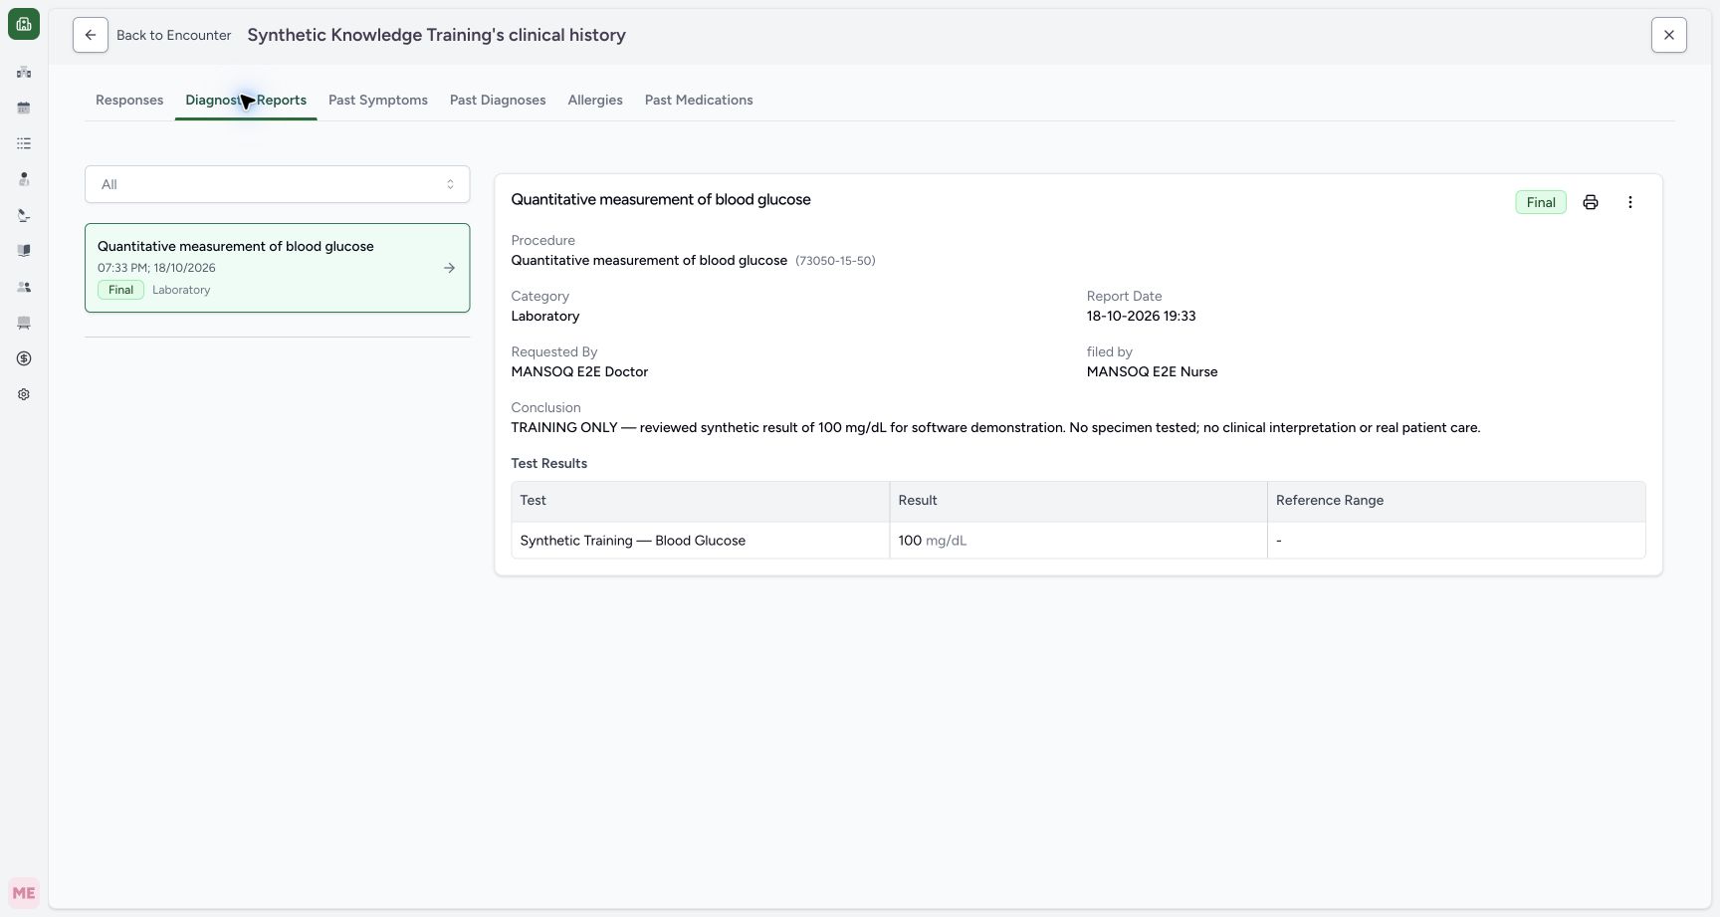1720x917 pixels.
Task: Click the arrow on the report list card
Action: click(450, 268)
